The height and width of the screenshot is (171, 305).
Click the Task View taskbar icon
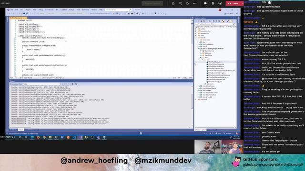[26, 137]
